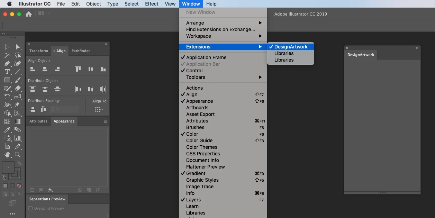Switch to the Attributes tab
The height and width of the screenshot is (218, 435).
tap(38, 121)
